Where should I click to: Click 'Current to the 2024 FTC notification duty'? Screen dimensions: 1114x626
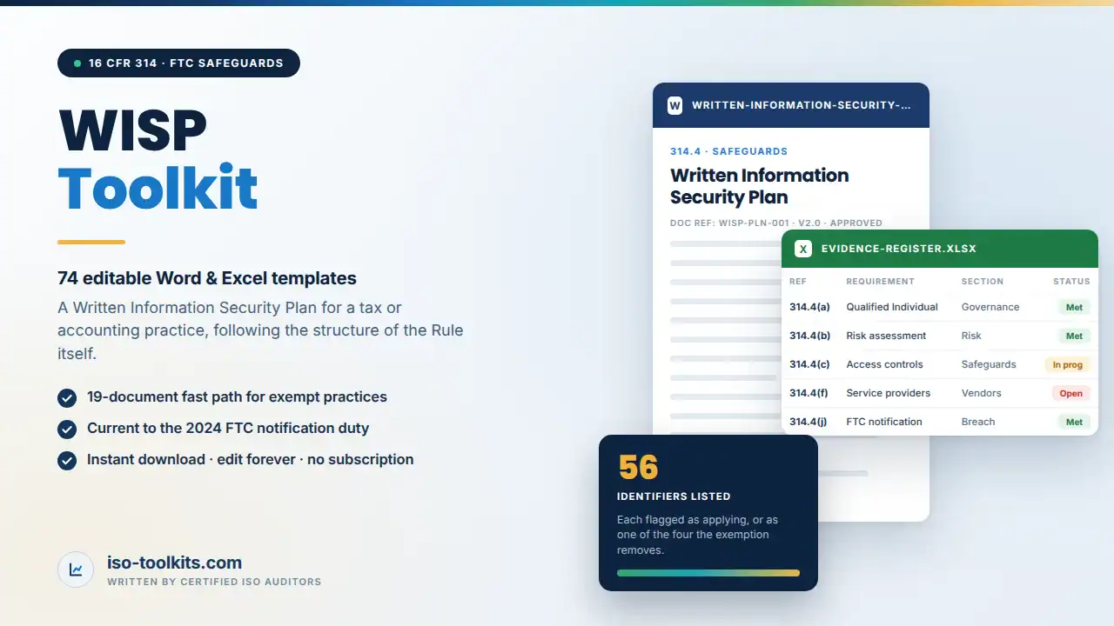click(x=228, y=428)
